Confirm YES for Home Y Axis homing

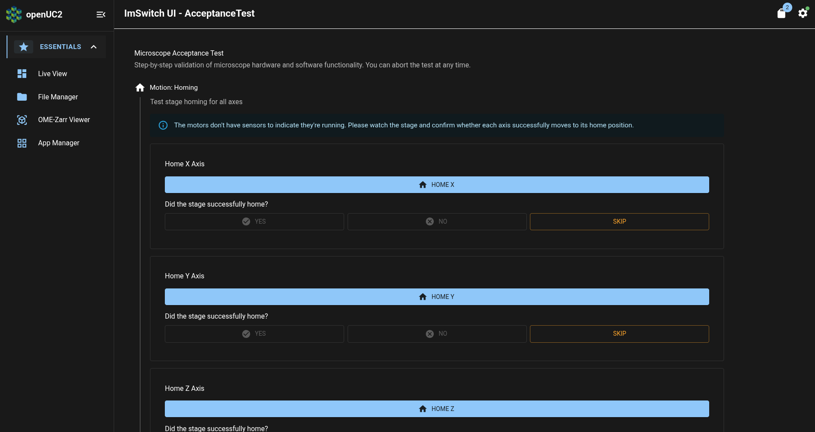[254, 334]
